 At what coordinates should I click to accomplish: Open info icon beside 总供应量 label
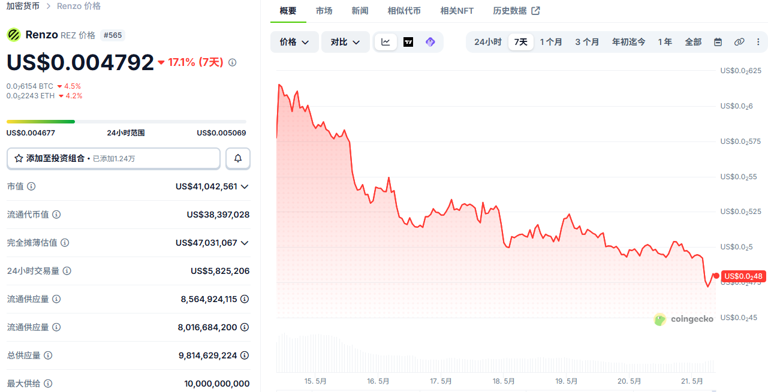pos(48,355)
